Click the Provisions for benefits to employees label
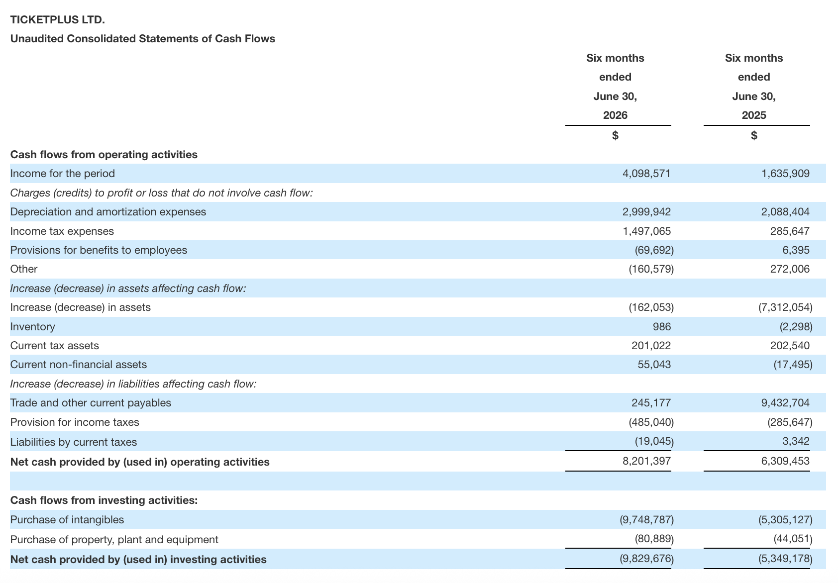Image resolution: width=838 pixels, height=583 pixels. (99, 250)
